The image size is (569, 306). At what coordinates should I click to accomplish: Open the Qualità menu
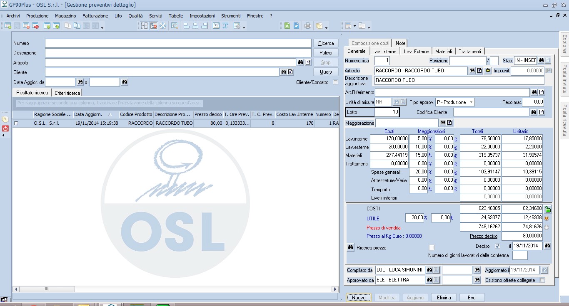coord(135,16)
